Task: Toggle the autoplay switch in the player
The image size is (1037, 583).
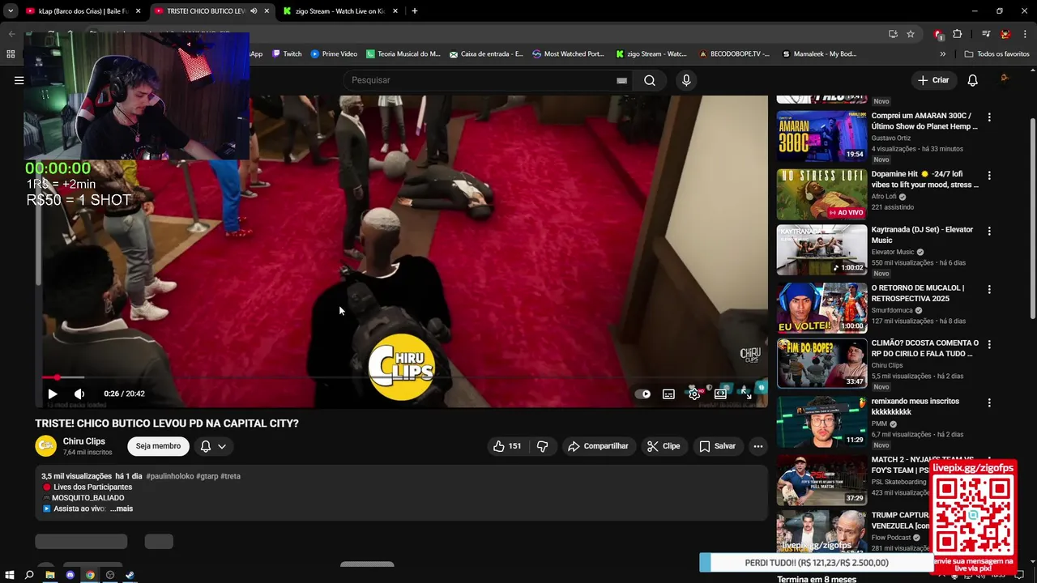Action: [642, 394]
